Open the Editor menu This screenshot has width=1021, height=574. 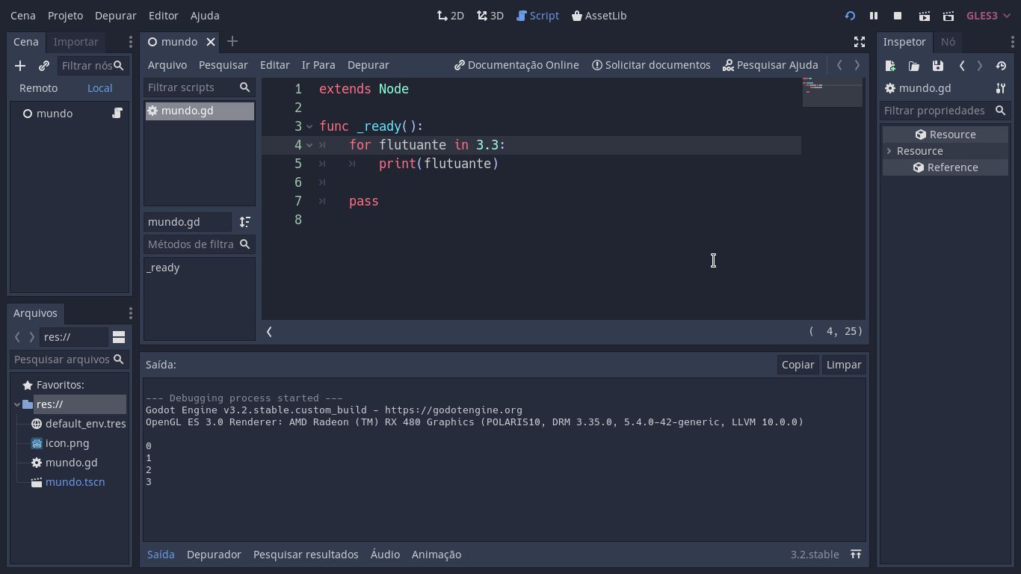164,16
